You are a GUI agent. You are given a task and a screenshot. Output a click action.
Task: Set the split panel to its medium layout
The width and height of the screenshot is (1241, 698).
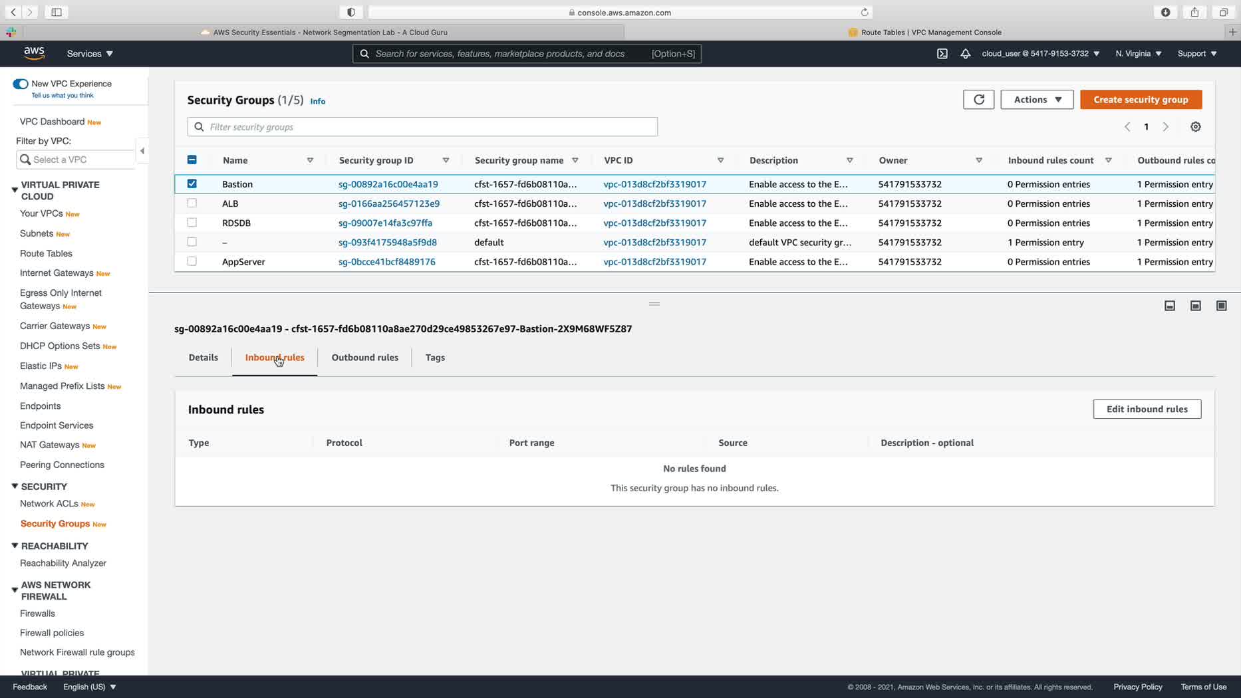[1195, 306]
